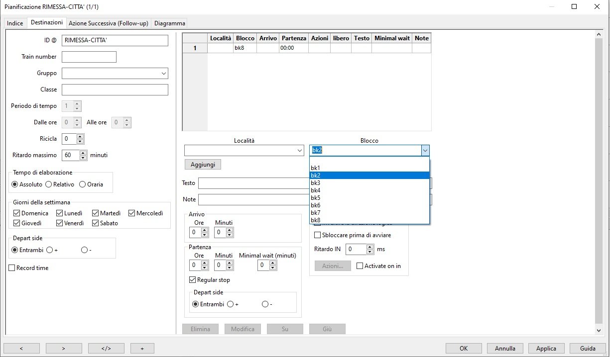This screenshot has width=610, height=357.
Task: Open the Azione Successiva (Follow-up) tab
Action: click(x=108, y=23)
